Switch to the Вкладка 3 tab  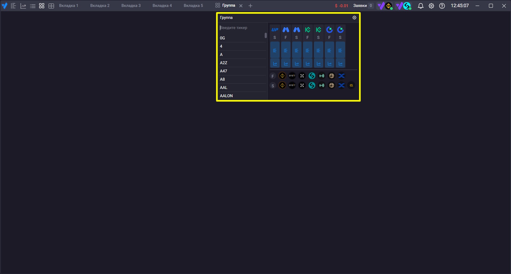[x=131, y=6]
